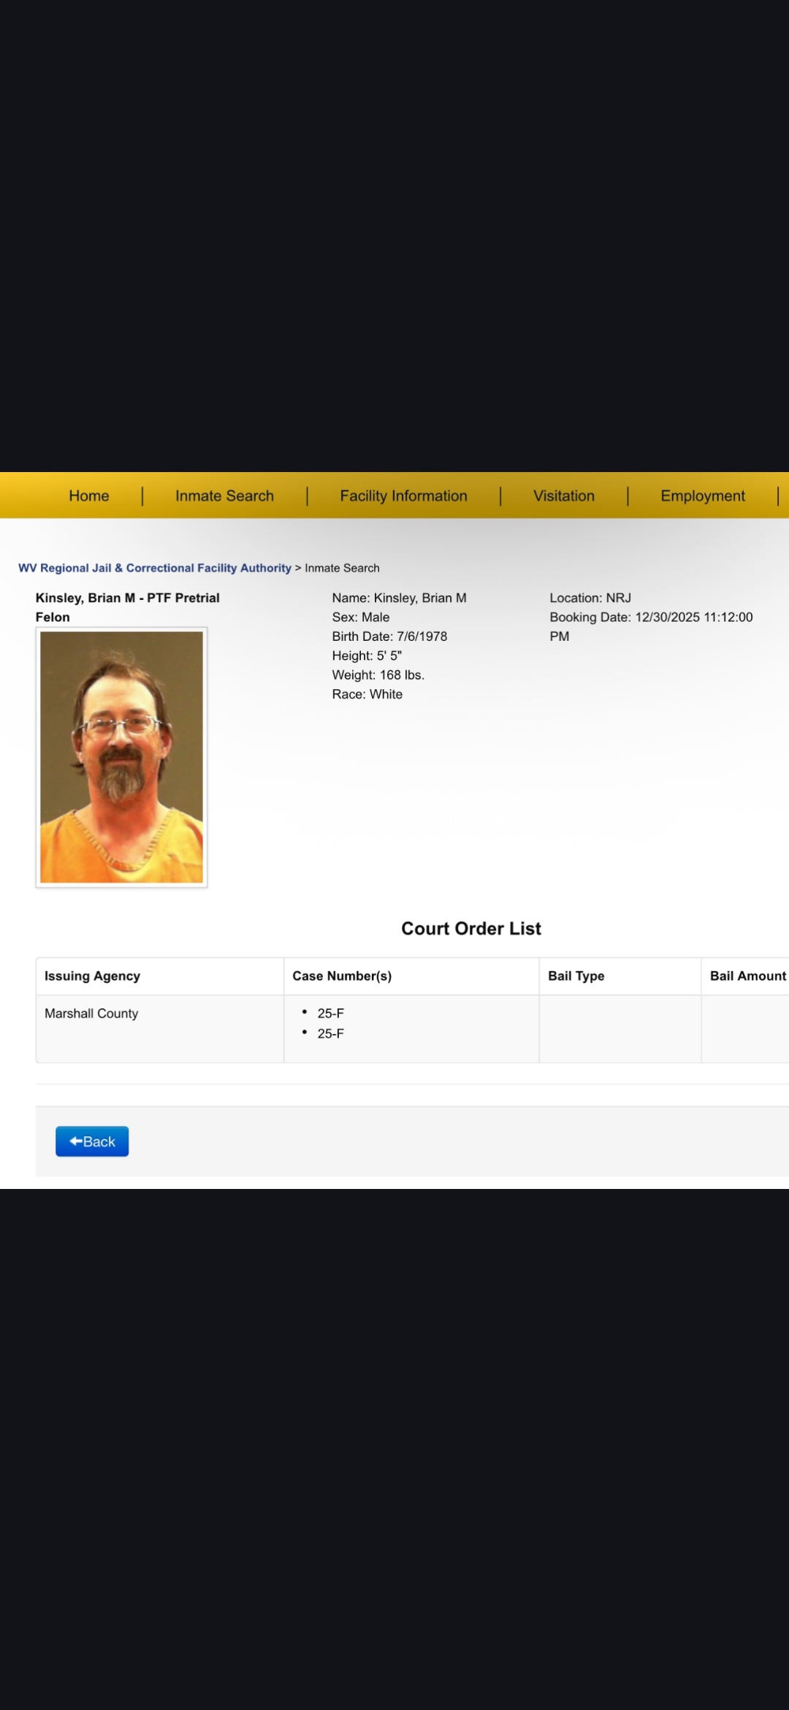Go to Facility Information page
This screenshot has height=1710, width=789.
(403, 496)
